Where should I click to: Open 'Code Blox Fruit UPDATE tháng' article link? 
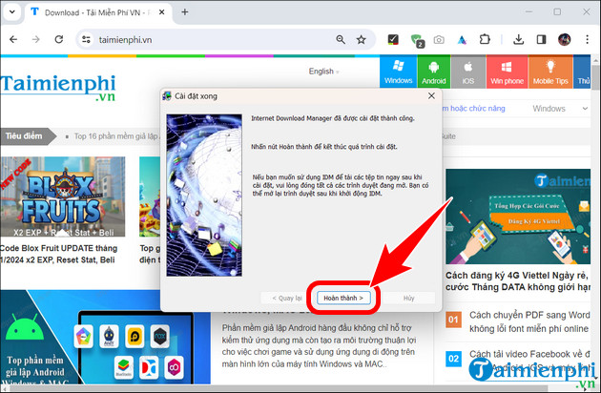pos(58,254)
